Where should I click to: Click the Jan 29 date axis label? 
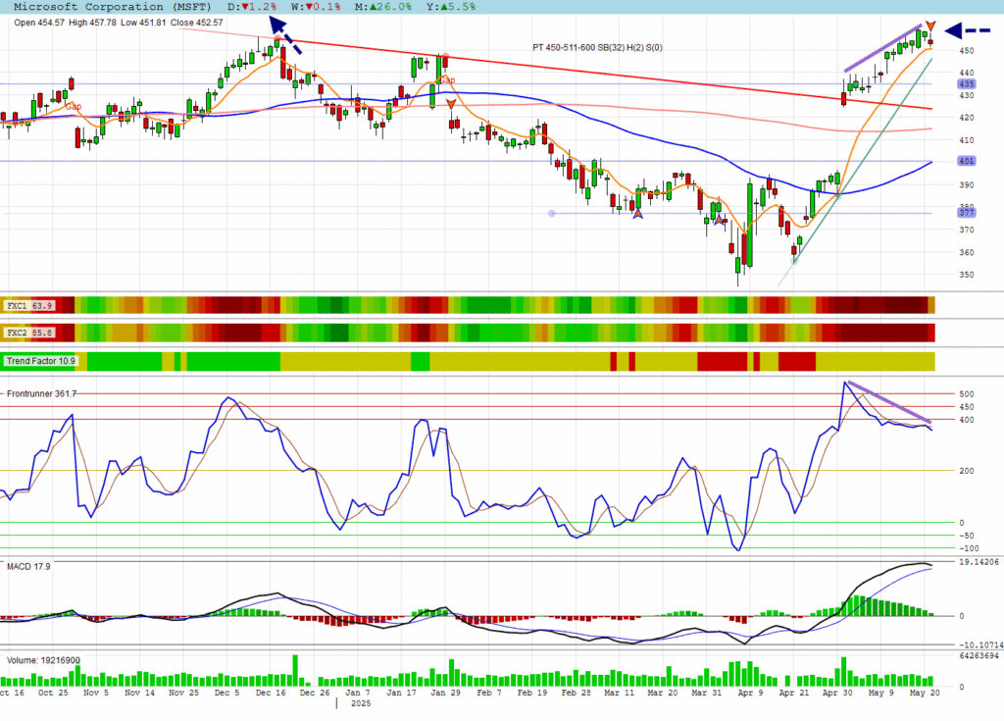[445, 693]
